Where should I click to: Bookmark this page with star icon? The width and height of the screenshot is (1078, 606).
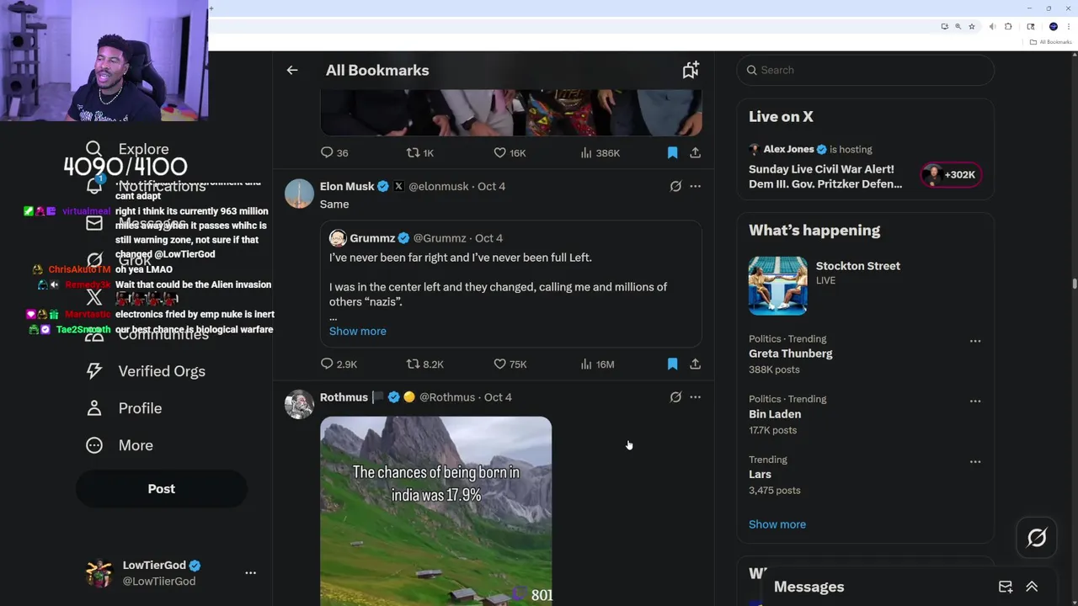972,27
